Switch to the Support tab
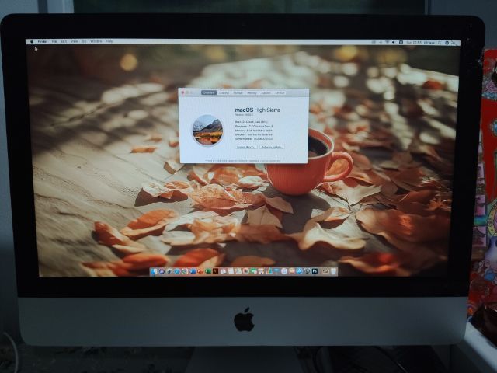Viewport: 497px width, 373px height. pyautogui.click(x=266, y=92)
